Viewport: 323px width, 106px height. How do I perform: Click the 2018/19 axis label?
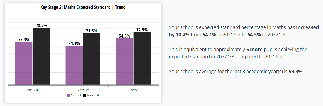33,90
